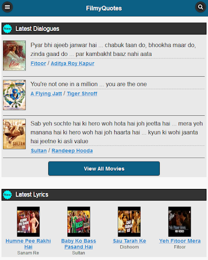Click the New badge beside Latest Dialogues
This screenshot has height=260, width=208.
click(x=8, y=28)
